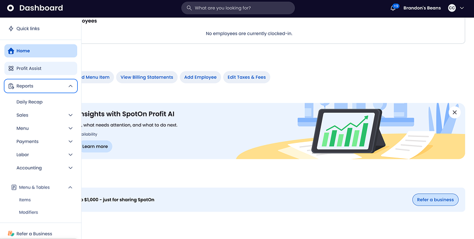Click Add Employee button

click(201, 77)
